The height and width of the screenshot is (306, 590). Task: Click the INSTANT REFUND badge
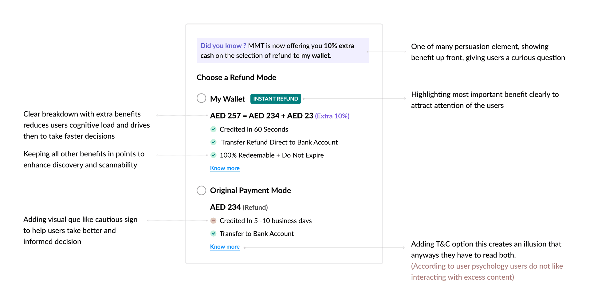point(276,99)
